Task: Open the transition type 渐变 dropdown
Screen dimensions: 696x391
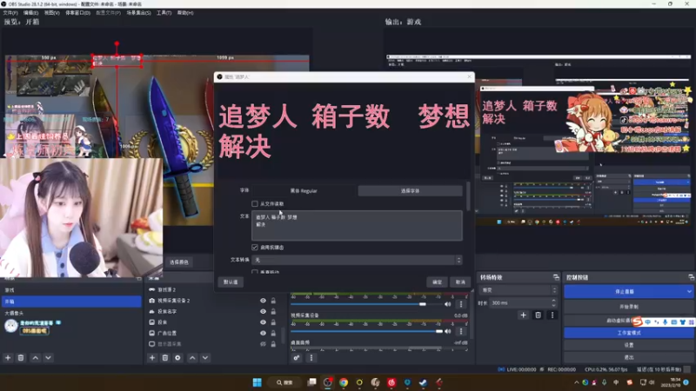Action: (519, 290)
